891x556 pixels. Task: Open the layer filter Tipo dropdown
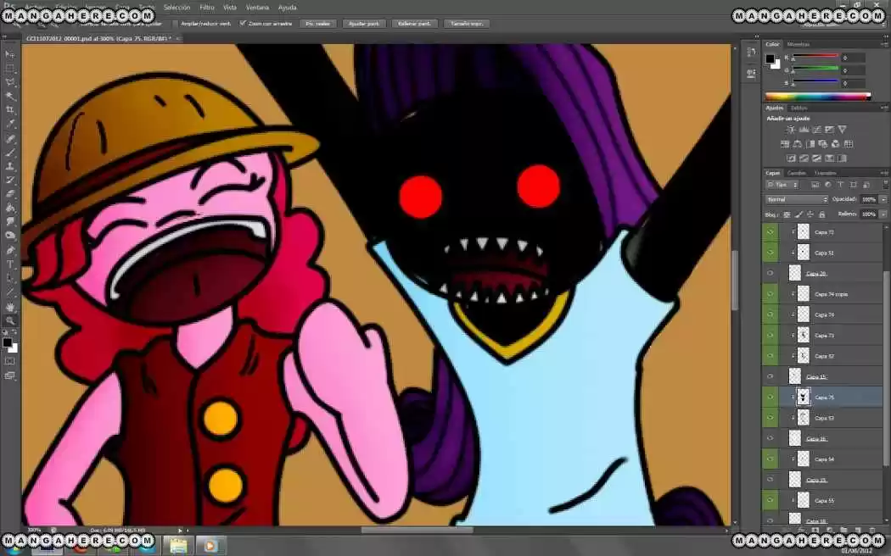pyautogui.click(x=782, y=185)
